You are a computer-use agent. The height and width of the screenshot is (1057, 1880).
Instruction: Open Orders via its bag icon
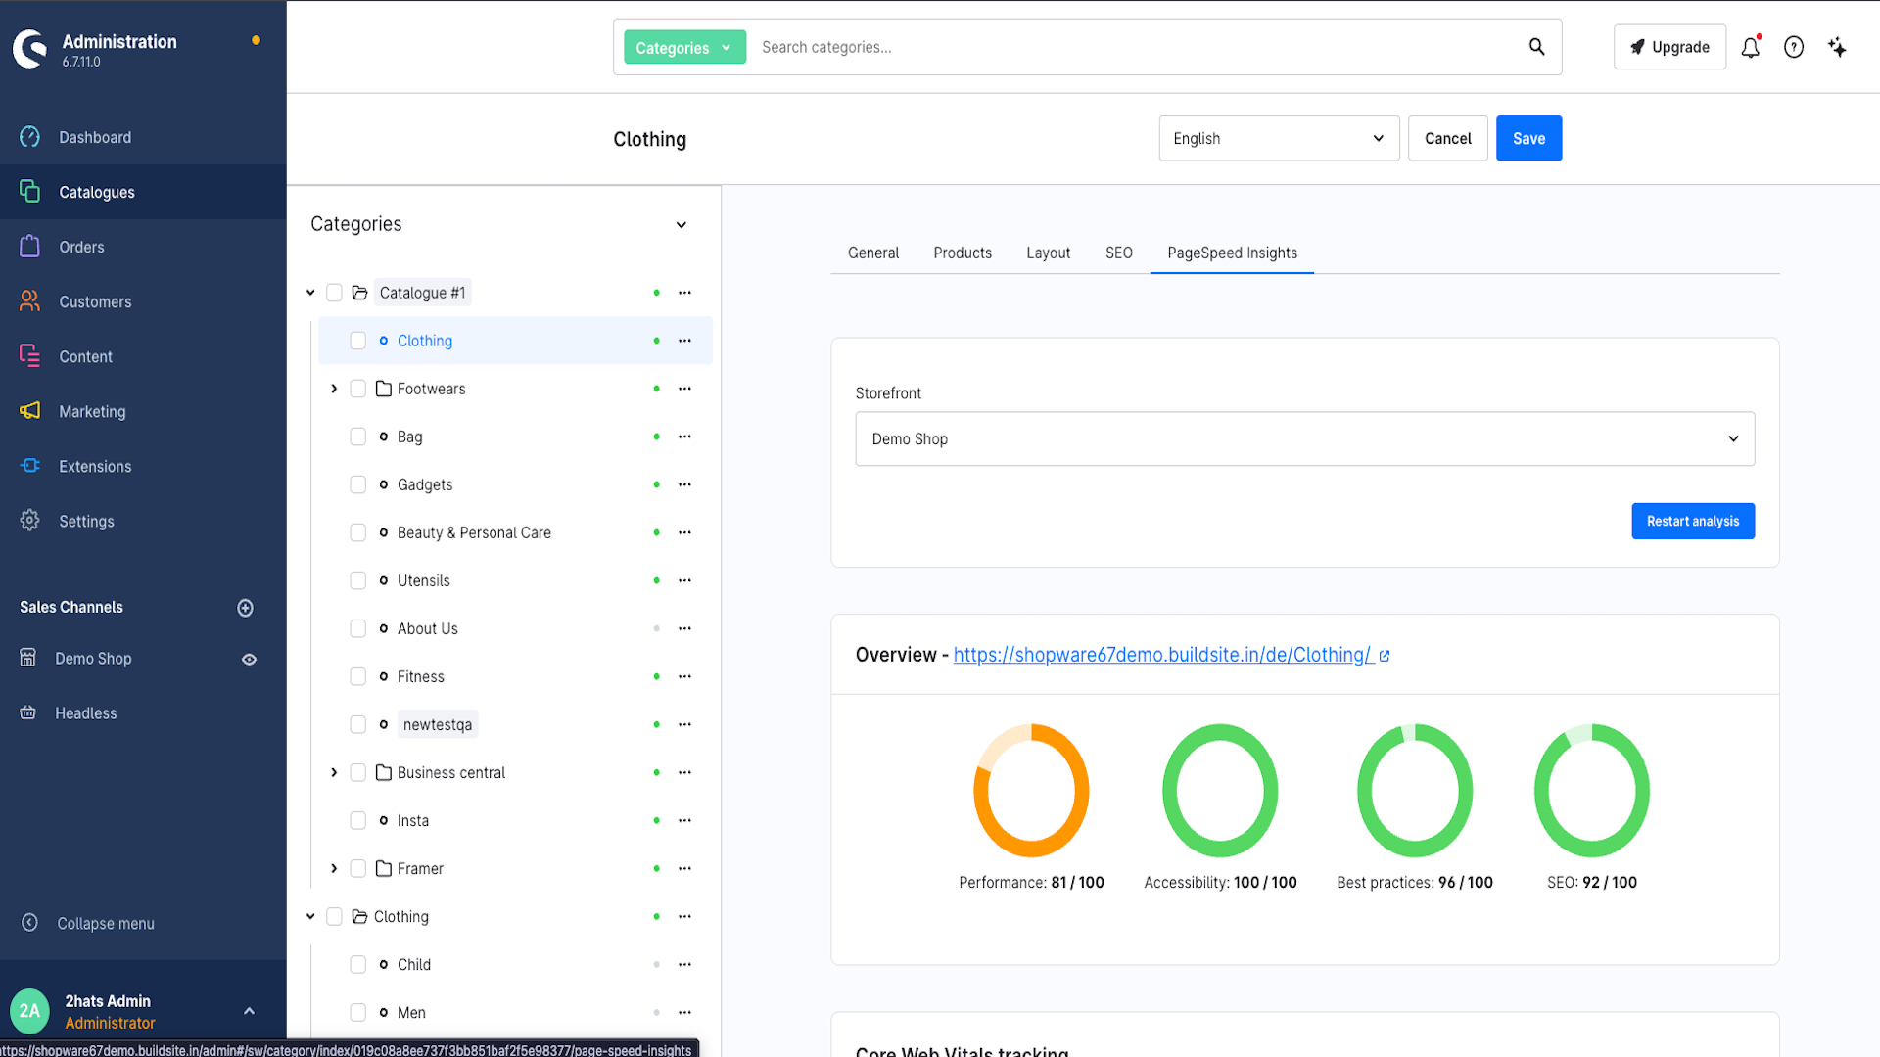pyautogui.click(x=30, y=247)
